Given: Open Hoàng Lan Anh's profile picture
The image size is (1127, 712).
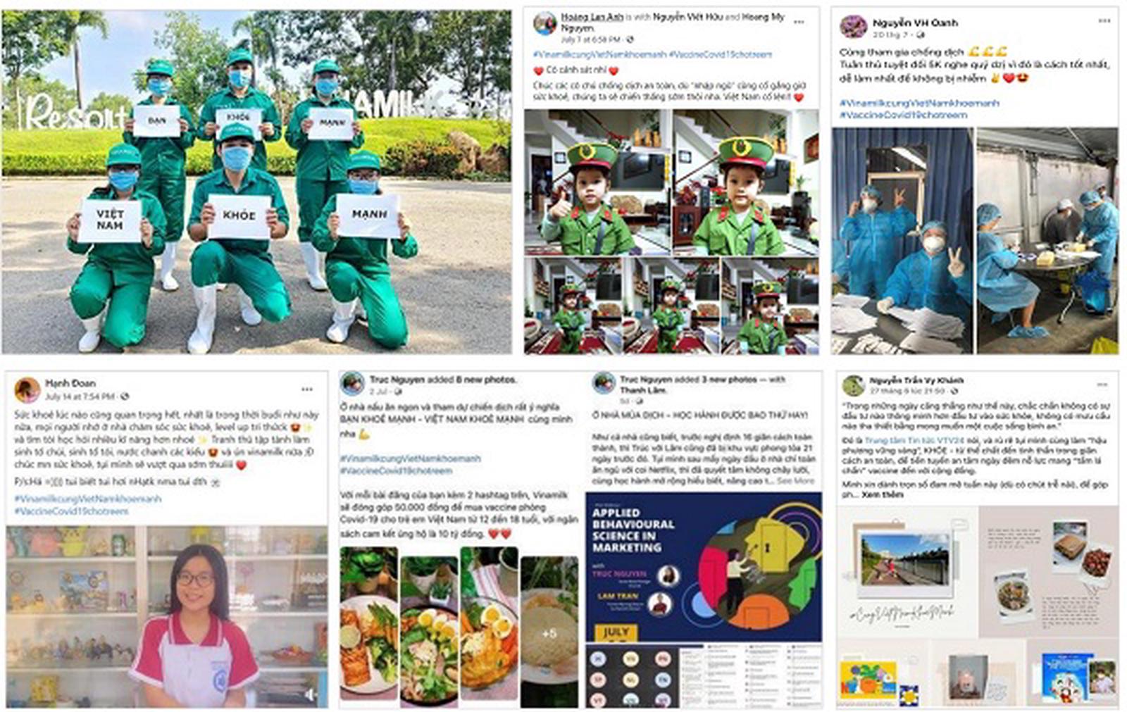Looking at the screenshot, I should pyautogui.click(x=544, y=23).
